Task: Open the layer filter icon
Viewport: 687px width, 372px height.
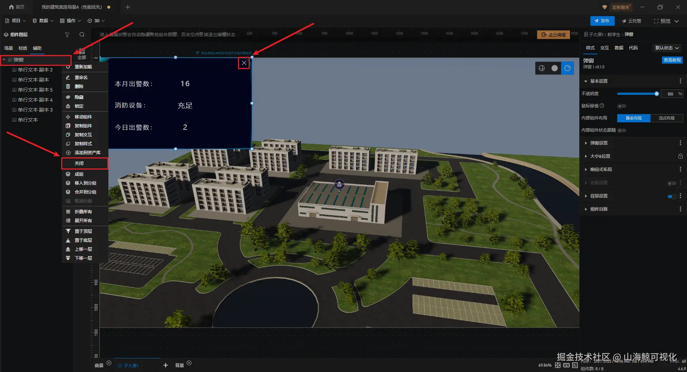Action: click(67, 35)
